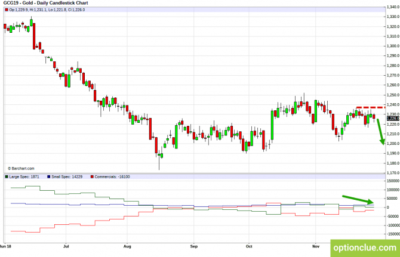Click the tall green October breakout candle
The height and width of the screenshot is (257, 400).
tap(272, 125)
